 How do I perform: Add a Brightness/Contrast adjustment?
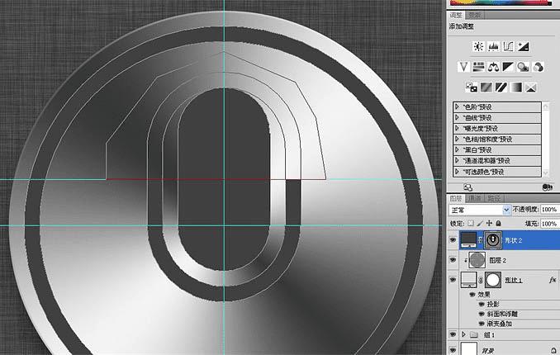(478, 46)
